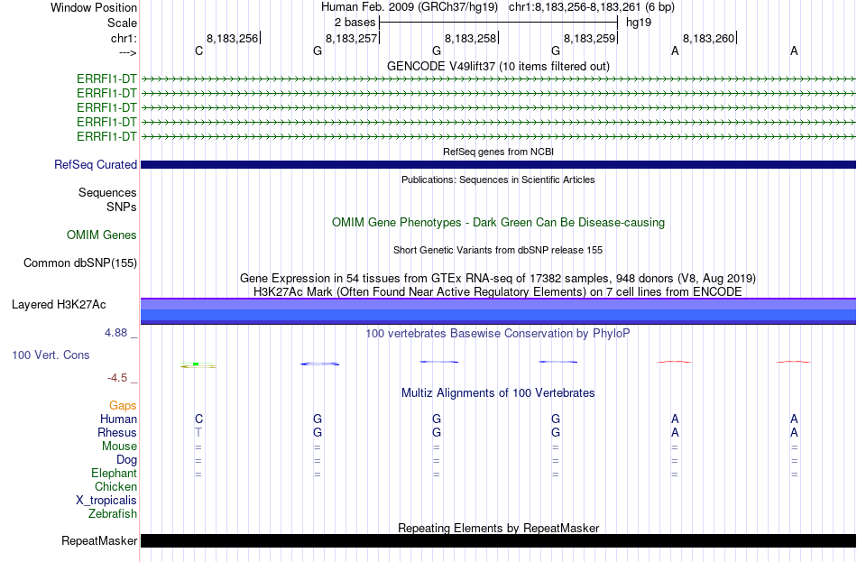The width and height of the screenshot is (857, 562).
Task: Click the 100 Vert. Cons track label
Action: tap(51, 355)
